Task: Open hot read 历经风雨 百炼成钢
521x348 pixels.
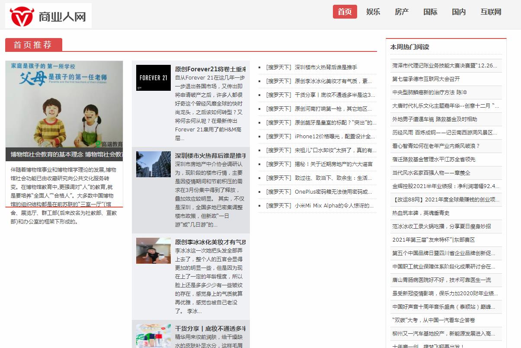Action: (x=444, y=133)
